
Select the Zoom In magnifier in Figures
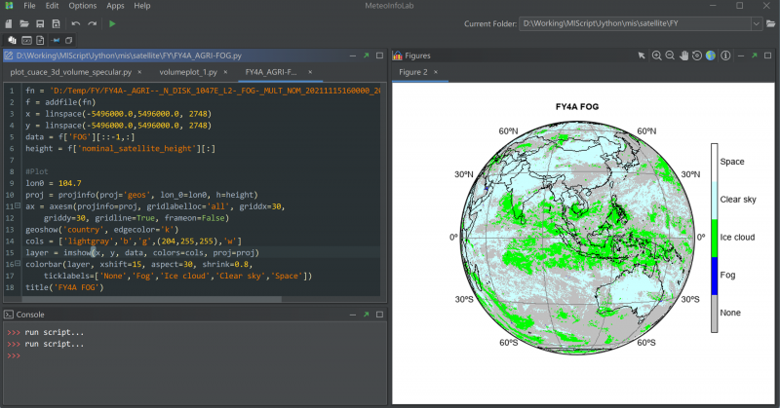pyautogui.click(x=657, y=56)
